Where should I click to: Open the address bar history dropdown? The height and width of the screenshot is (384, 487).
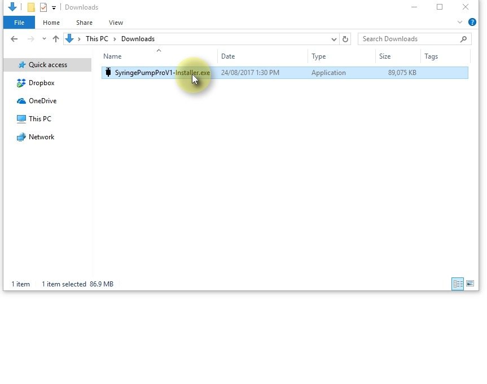(334, 39)
